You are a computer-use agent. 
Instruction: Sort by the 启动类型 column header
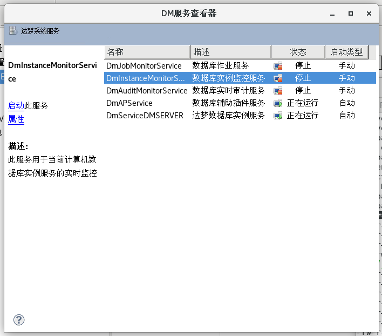(346, 52)
